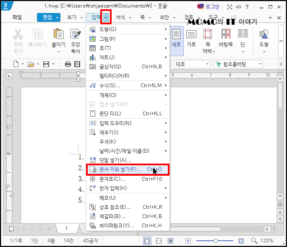Screen dimensions: 287x247
Task: Choose 글상자(Q) menu entry
Action: tap(128, 67)
